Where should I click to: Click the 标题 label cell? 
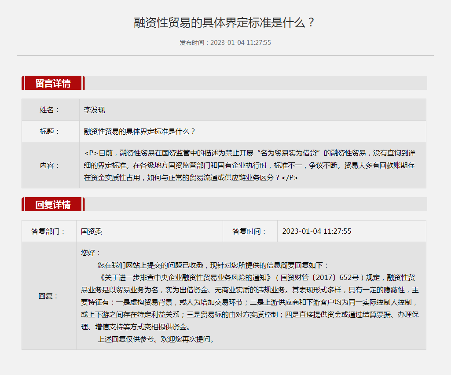tap(50, 131)
